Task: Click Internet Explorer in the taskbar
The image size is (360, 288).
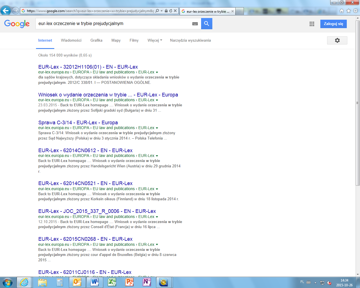Action: [x=24, y=282]
